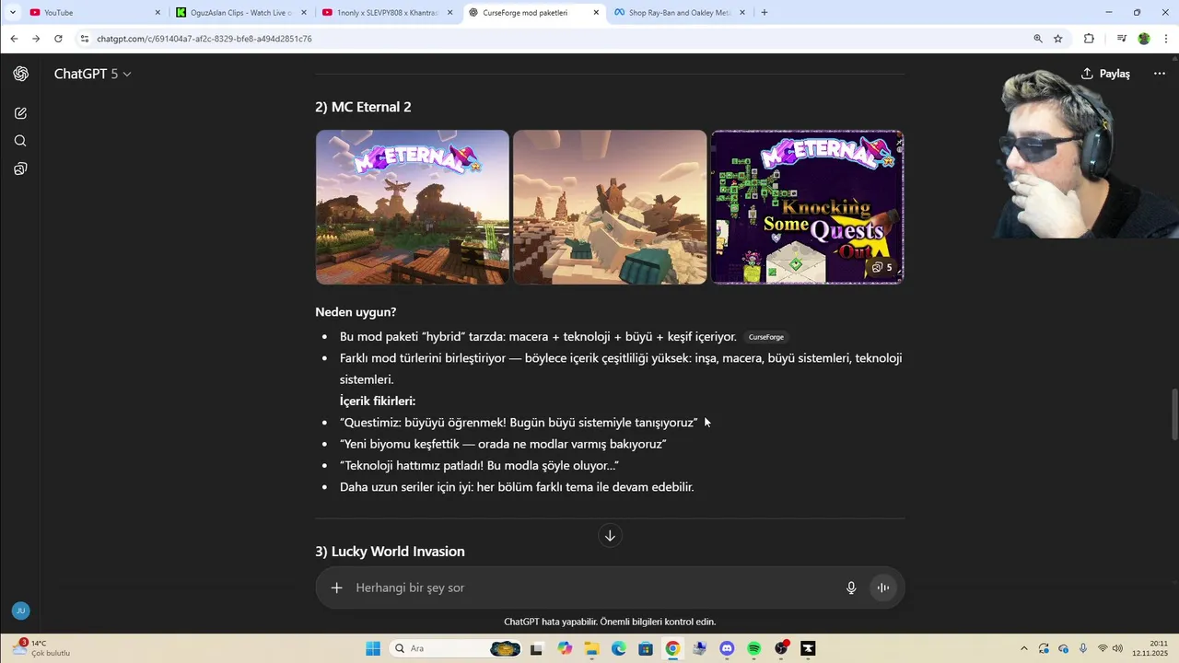
Task: Jump to bottom with down-arrow button
Action: (x=610, y=536)
